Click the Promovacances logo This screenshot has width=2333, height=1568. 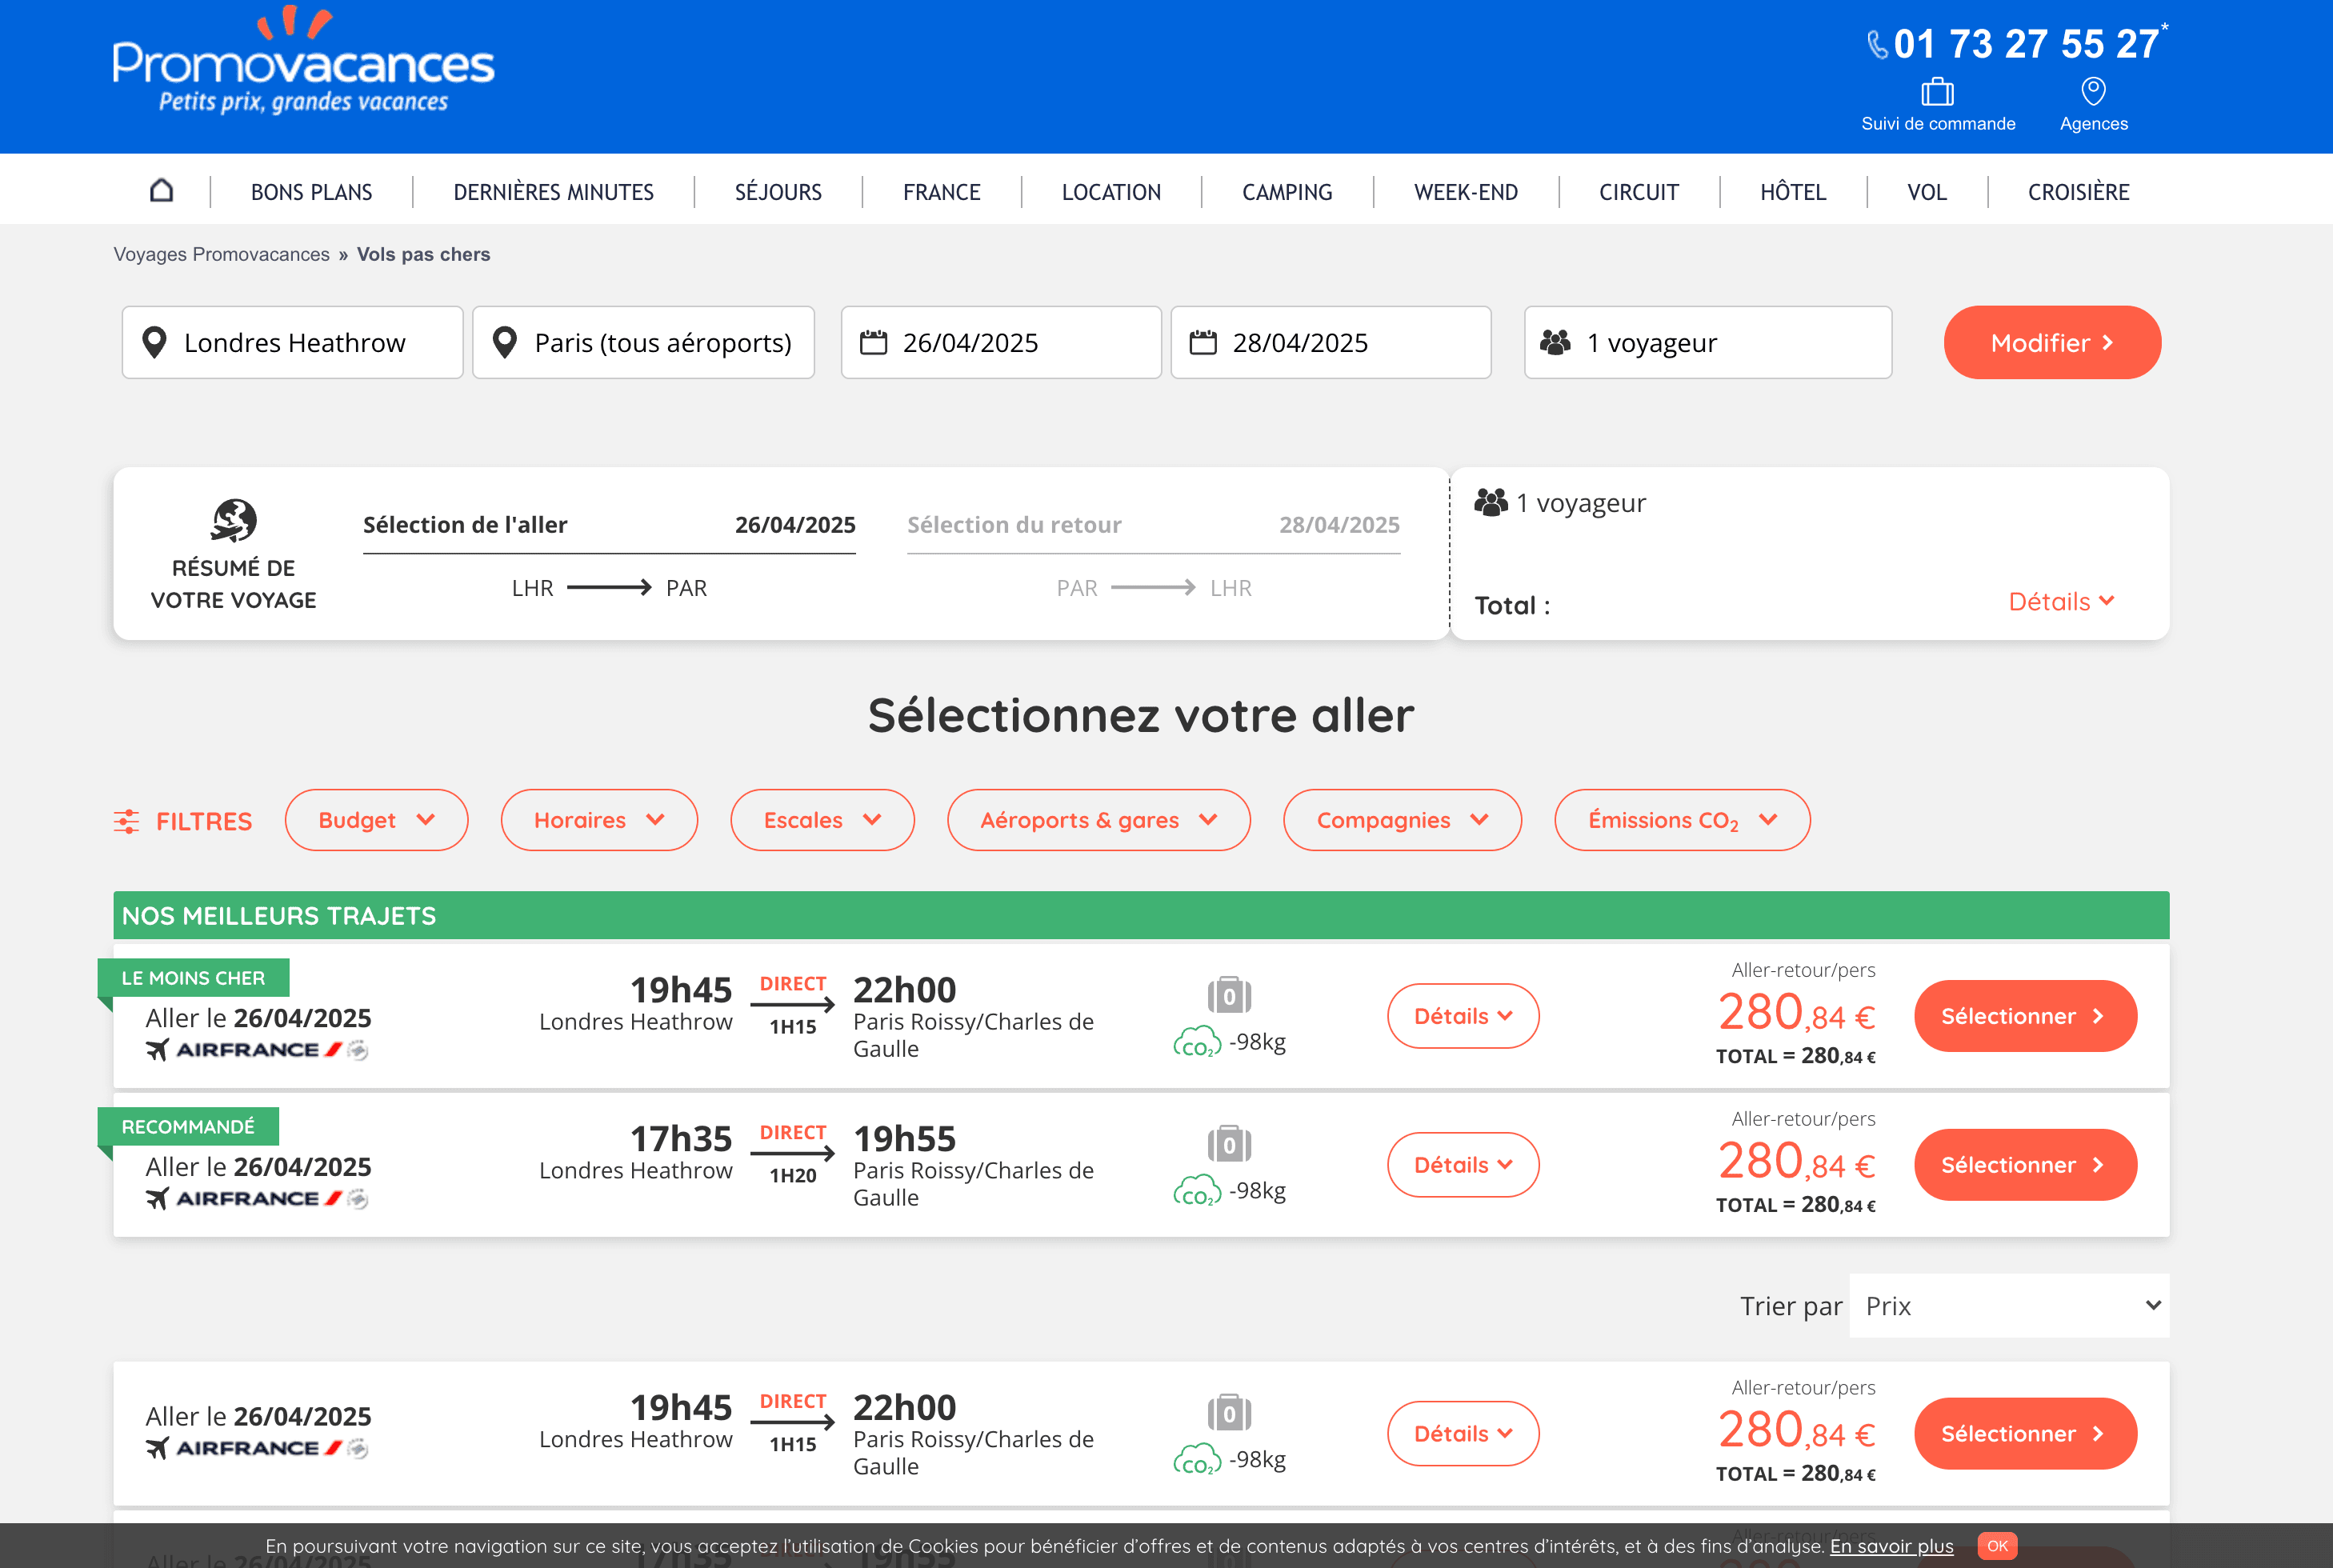[x=303, y=62]
